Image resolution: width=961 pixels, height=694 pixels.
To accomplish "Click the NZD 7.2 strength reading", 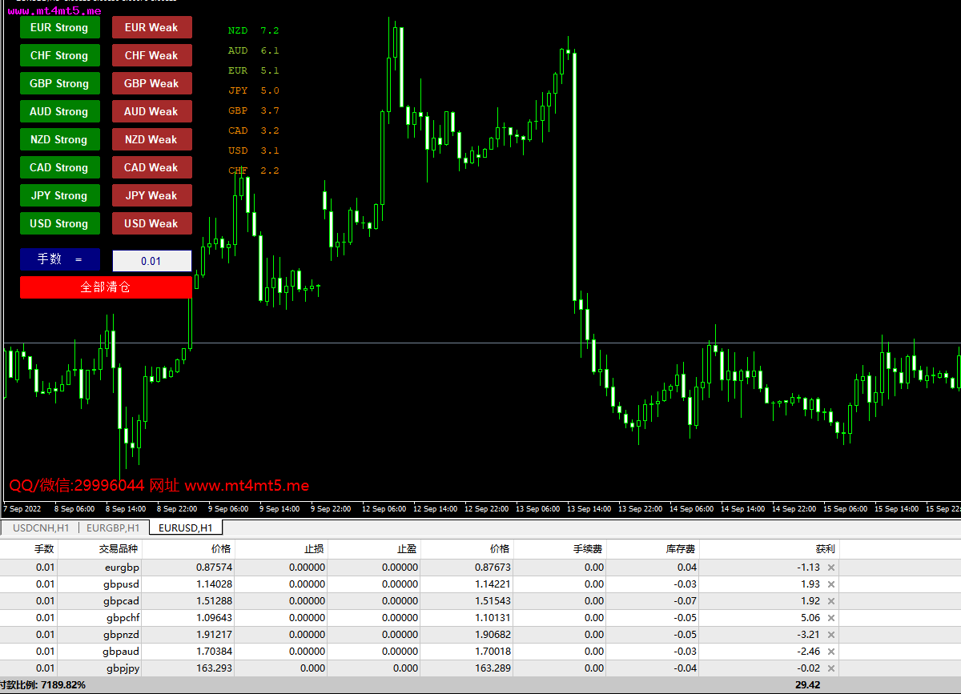I will tap(253, 30).
